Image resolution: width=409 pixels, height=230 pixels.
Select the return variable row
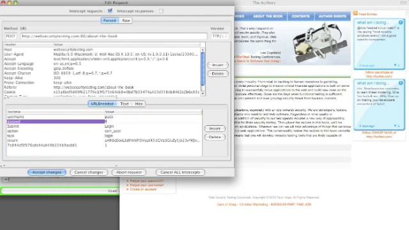click(x=104, y=141)
